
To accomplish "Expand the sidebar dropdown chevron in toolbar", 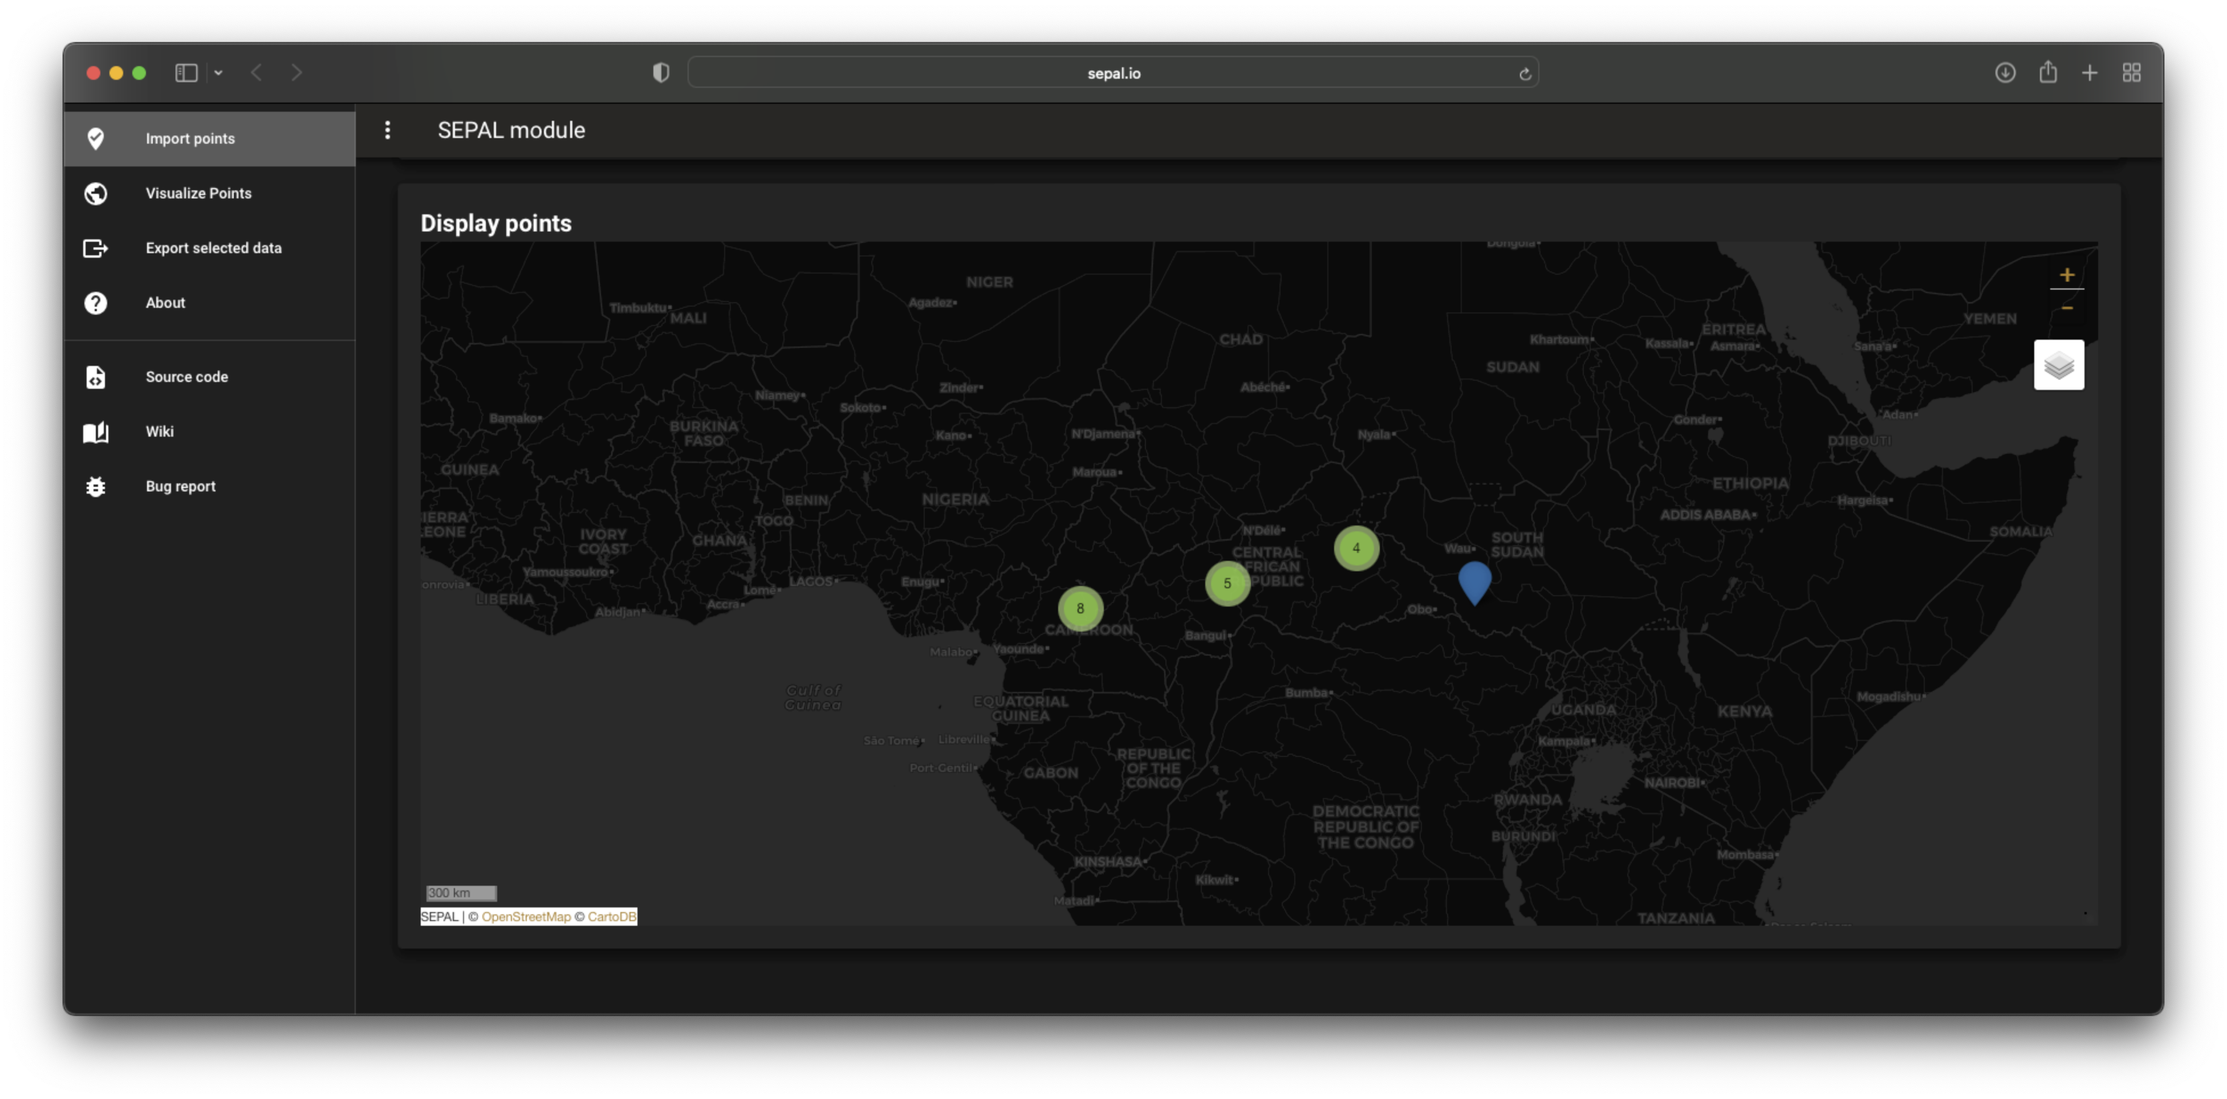I will [219, 72].
